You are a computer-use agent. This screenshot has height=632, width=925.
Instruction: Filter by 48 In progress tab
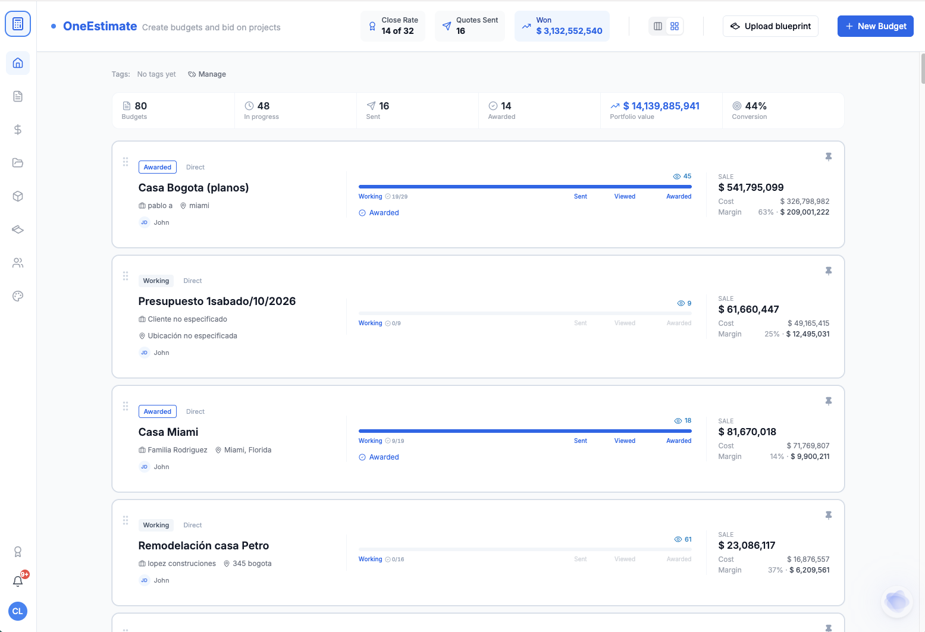(296, 111)
